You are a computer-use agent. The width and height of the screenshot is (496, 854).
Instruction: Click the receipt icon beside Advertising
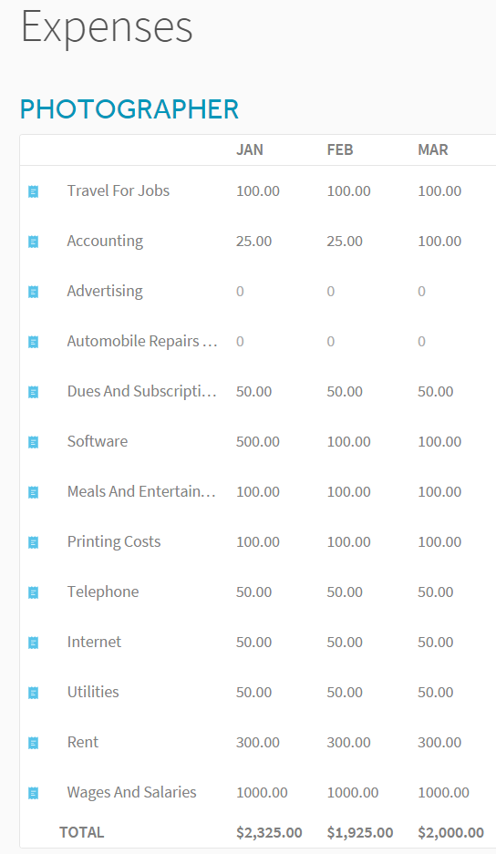coord(33,292)
